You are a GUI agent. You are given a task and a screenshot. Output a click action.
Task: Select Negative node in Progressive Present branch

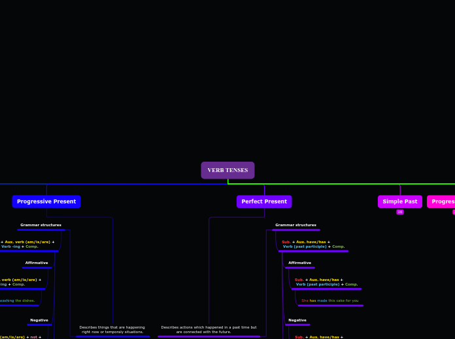[x=39, y=320]
